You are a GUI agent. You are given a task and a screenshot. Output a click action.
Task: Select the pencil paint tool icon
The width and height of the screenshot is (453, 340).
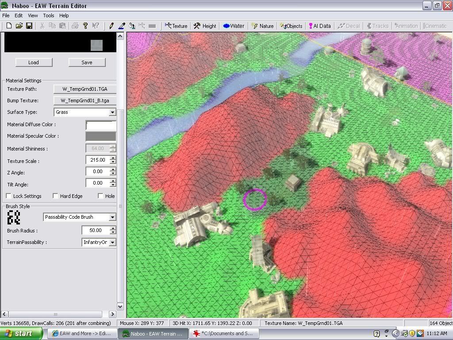111,26
